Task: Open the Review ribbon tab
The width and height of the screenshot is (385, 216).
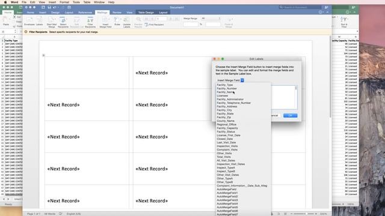Action: [x=117, y=12]
